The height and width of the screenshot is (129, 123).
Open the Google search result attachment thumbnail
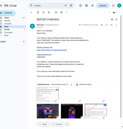coord(96,111)
